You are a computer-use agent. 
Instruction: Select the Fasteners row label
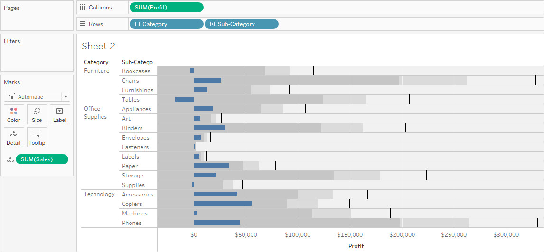pyautogui.click(x=135, y=147)
